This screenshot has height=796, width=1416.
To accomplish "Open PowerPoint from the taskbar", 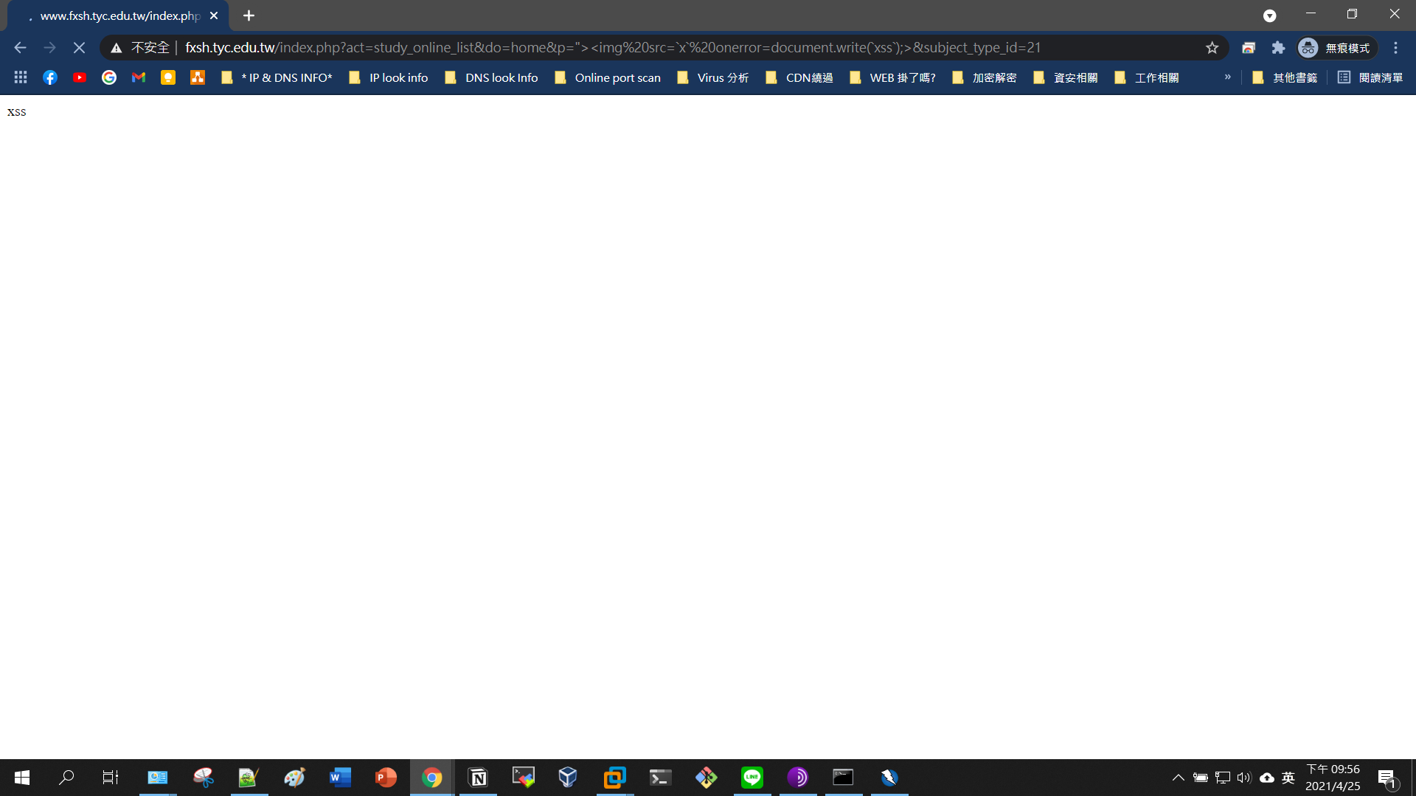I will (386, 778).
